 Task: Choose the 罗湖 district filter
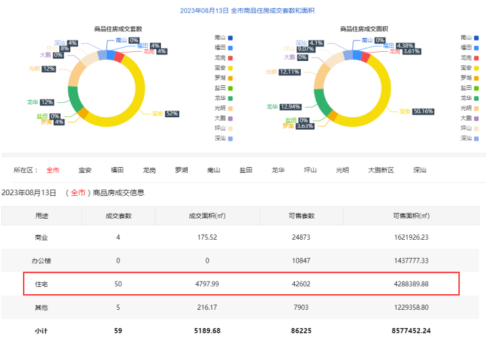182,170
